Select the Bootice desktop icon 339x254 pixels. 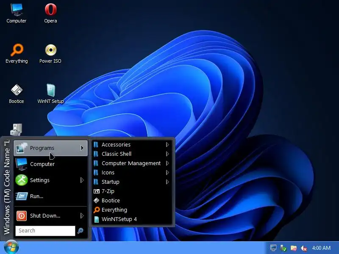point(17,94)
